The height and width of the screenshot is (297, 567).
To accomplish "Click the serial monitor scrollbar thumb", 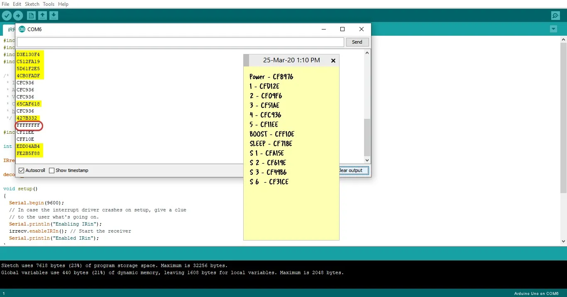I will pyautogui.click(x=367, y=137).
